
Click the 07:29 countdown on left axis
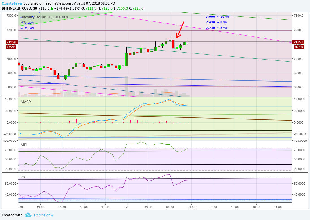11,47
